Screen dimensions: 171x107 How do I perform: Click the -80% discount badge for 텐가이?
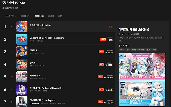102,64
